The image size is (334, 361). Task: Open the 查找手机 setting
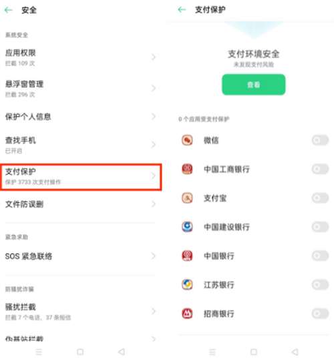pyautogui.click(x=80, y=145)
